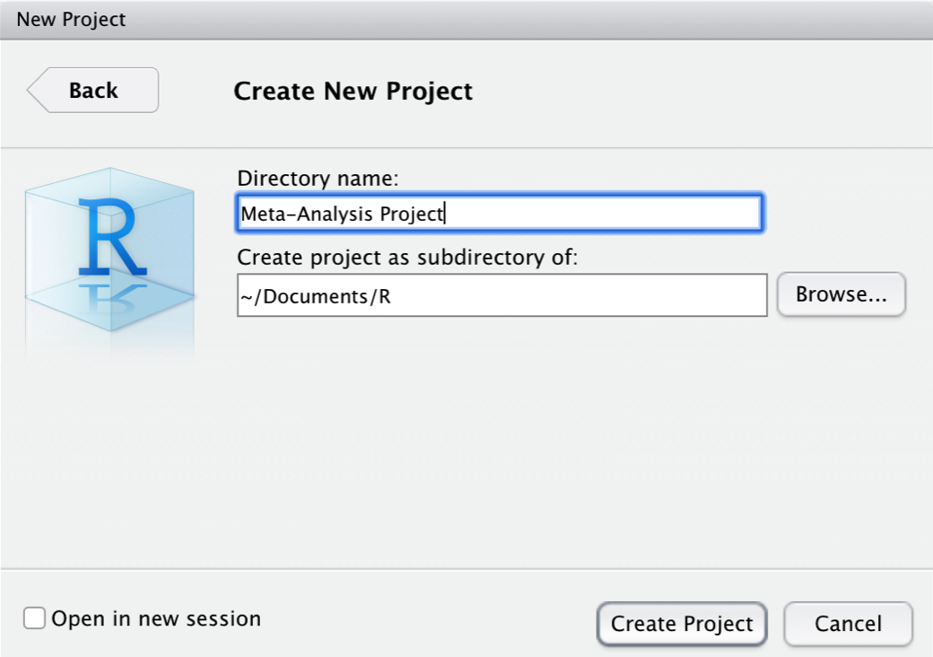This screenshot has width=933, height=657.
Task: Click the "Meta-Analysis Project" text in the field
Action: pos(342,215)
